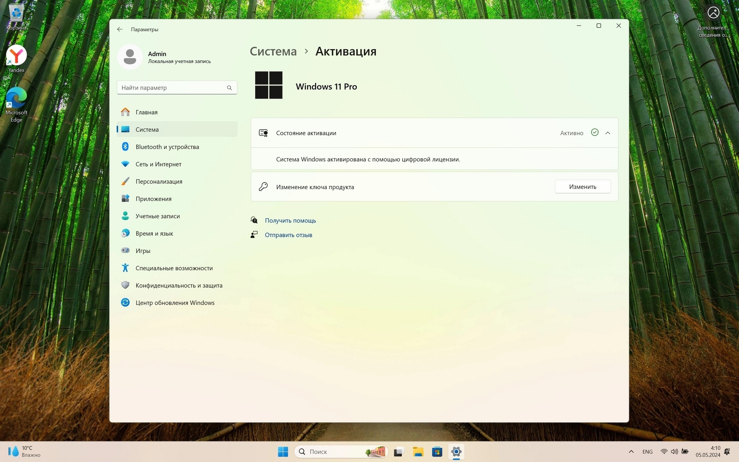
Task: Open Приложения settings page
Action: 153,199
